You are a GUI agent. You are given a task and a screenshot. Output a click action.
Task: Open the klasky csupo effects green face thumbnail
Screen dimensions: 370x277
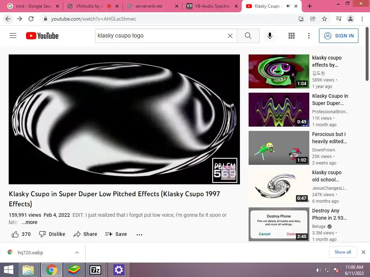pos(279,71)
